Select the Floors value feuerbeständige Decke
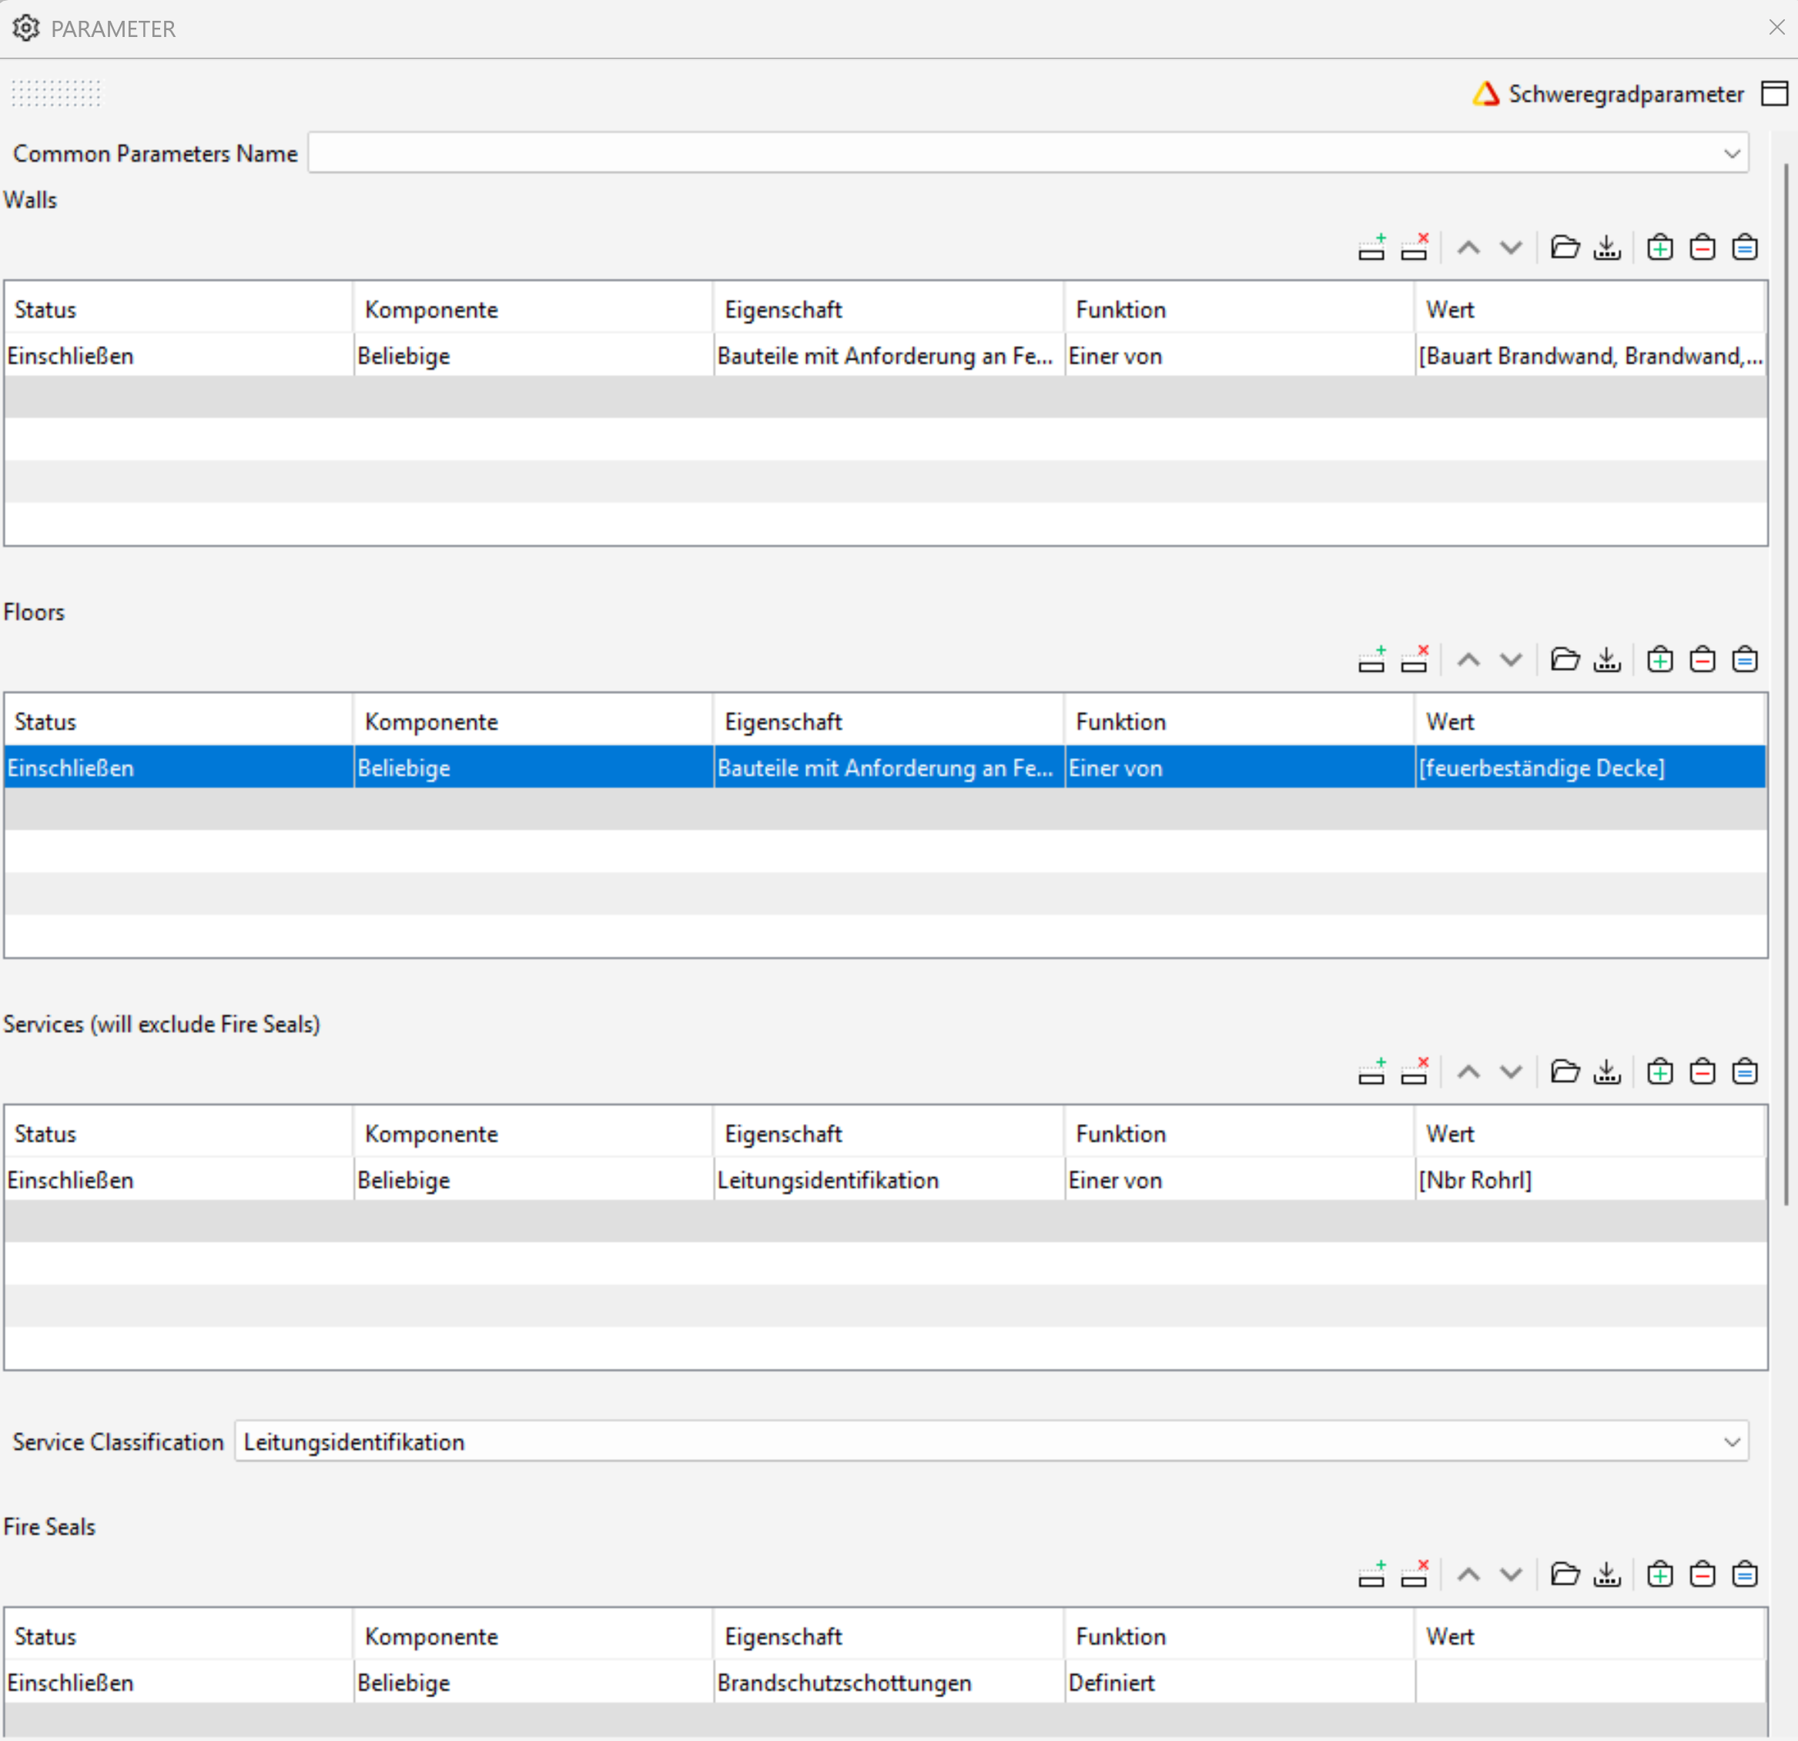The image size is (1798, 1741). [1590, 768]
